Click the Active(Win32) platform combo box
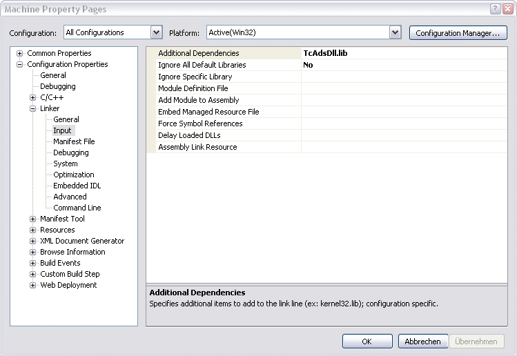The image size is (517, 356). pos(304,32)
